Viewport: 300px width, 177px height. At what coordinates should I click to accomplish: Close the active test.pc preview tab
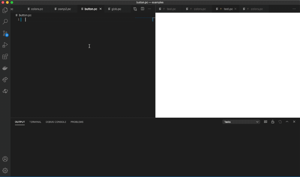coord(235,9)
